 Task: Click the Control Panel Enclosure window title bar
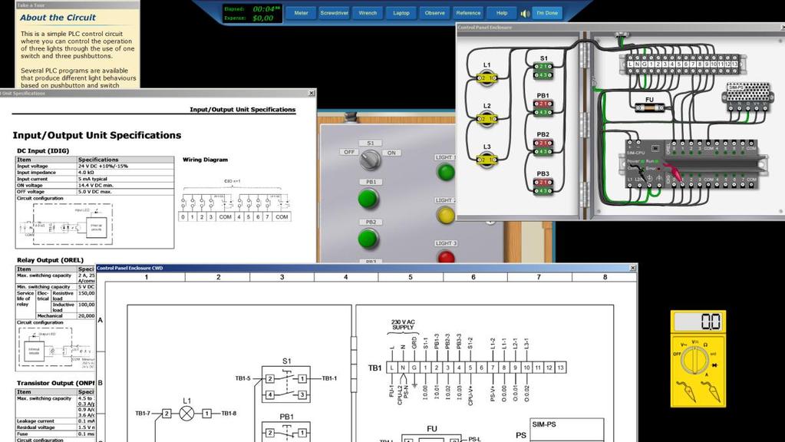[618, 28]
